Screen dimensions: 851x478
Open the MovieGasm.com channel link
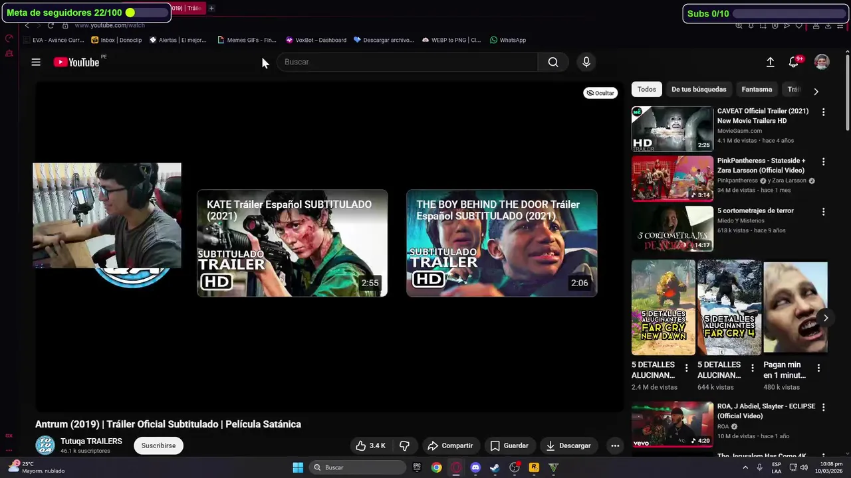point(739,131)
